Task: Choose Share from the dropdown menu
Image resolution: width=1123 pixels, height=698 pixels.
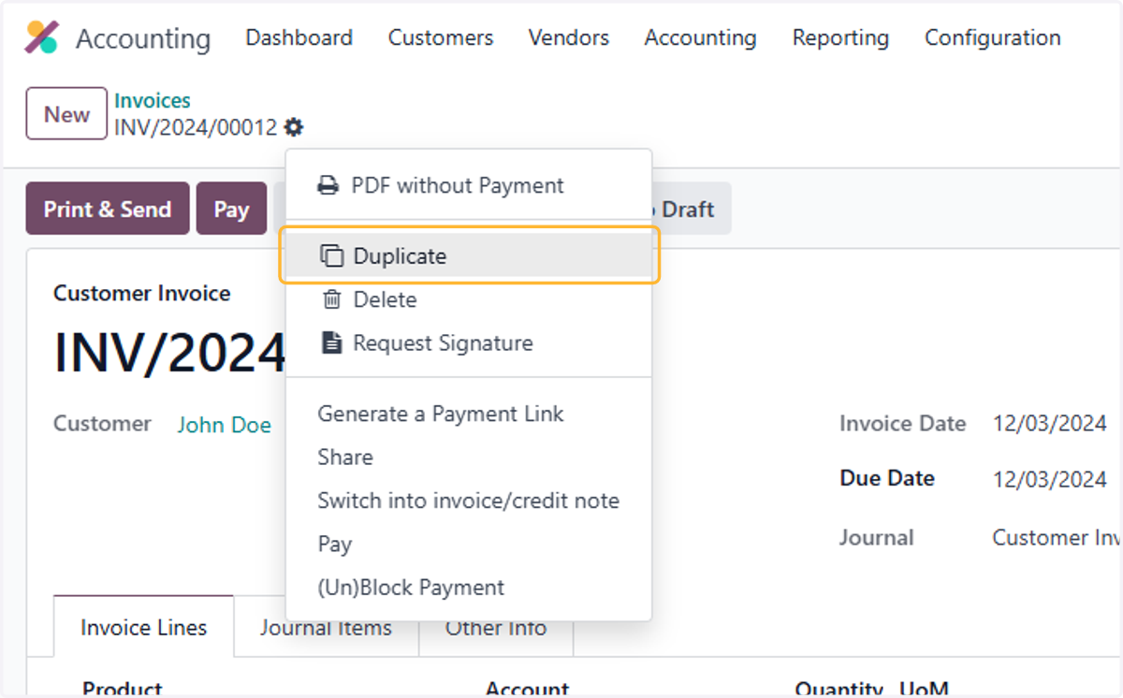Action: coord(469,457)
